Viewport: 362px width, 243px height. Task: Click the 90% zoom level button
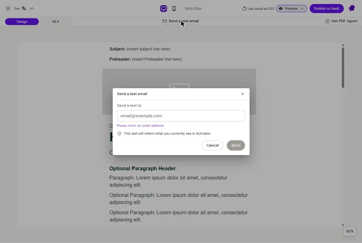tap(350, 231)
